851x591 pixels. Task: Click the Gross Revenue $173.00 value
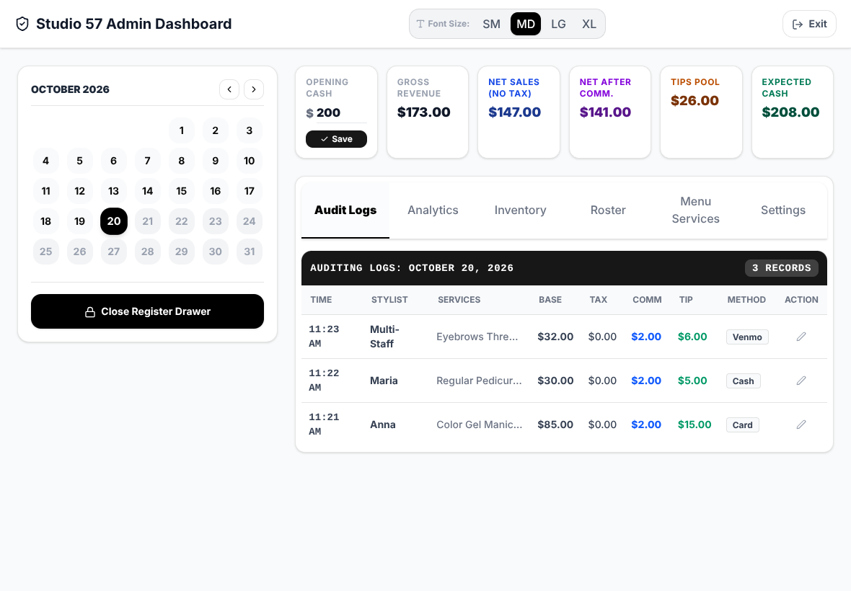(424, 112)
